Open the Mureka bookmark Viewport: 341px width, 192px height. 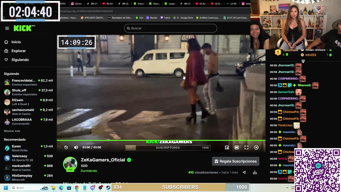[x=152, y=18]
